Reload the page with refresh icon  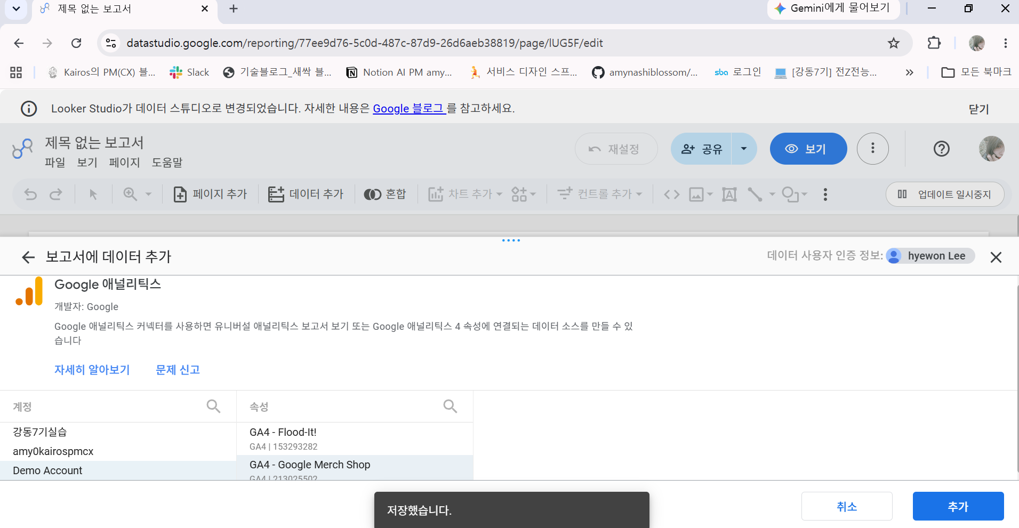tap(76, 43)
